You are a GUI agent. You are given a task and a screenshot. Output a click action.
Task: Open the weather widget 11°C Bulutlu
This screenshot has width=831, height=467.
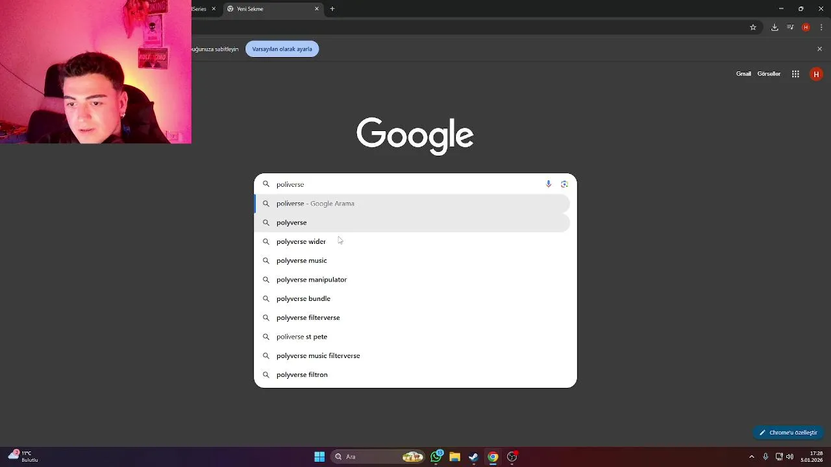point(23,457)
